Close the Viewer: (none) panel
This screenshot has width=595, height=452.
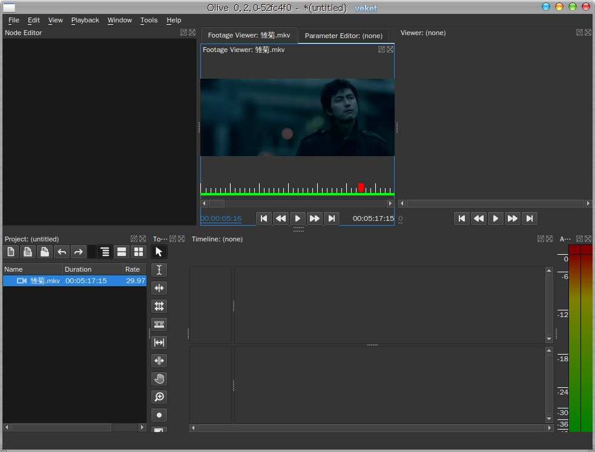tap(588, 33)
